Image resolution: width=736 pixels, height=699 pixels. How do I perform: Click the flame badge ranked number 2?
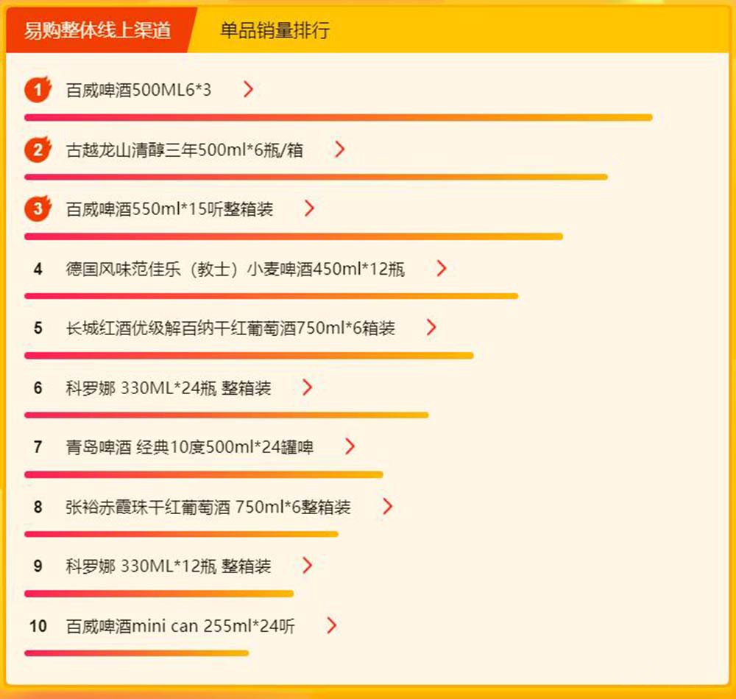[x=38, y=150]
